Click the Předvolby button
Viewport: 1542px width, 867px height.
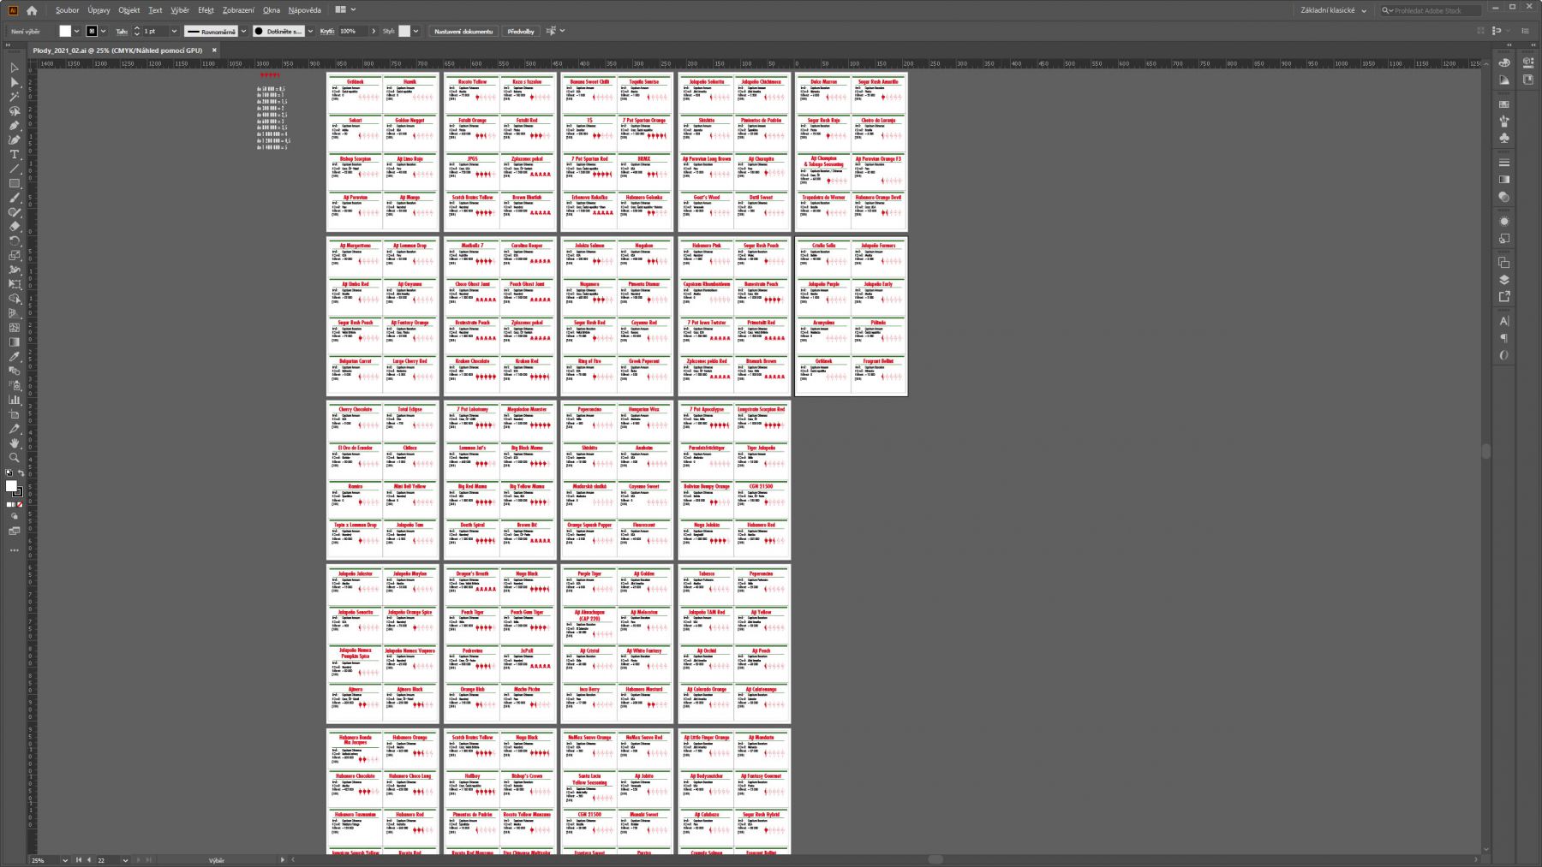click(520, 32)
